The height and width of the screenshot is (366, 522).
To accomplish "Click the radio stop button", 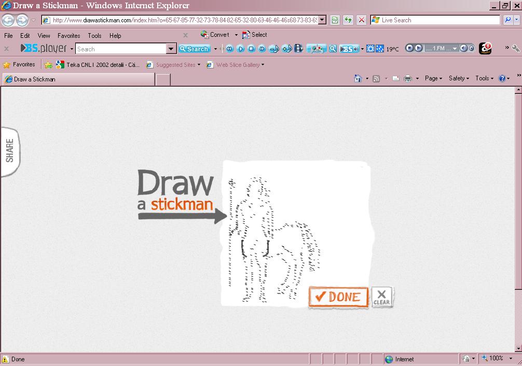I will (409, 48).
